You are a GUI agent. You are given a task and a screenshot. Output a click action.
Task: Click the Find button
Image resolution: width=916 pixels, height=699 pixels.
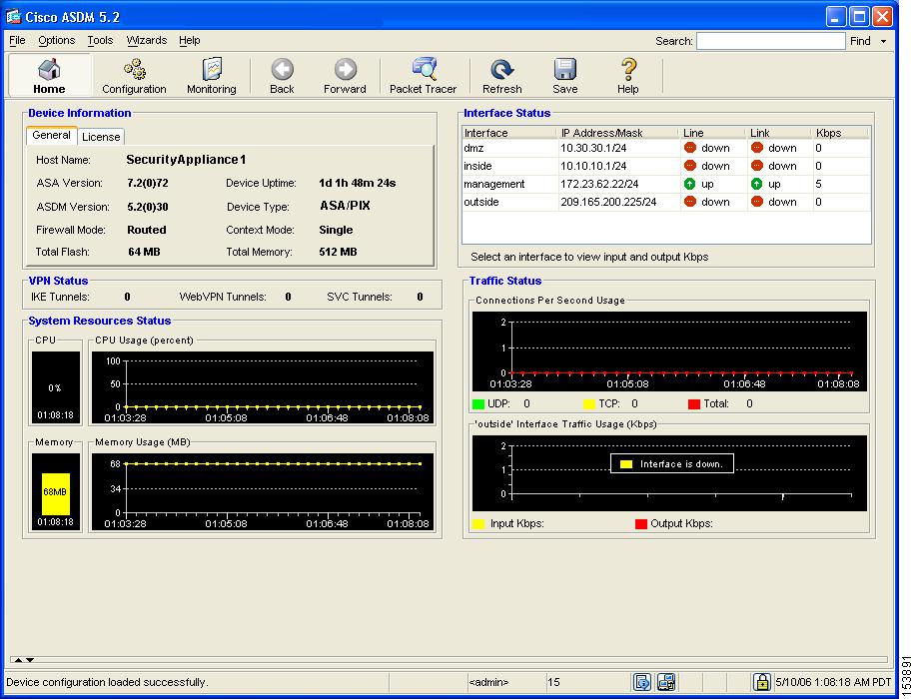pyautogui.click(x=860, y=41)
